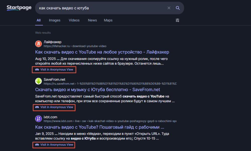The height and width of the screenshot is (151, 251).
Task: Click the SaveFrom.net green arrow favicon
Action: pyautogui.click(x=38, y=82)
